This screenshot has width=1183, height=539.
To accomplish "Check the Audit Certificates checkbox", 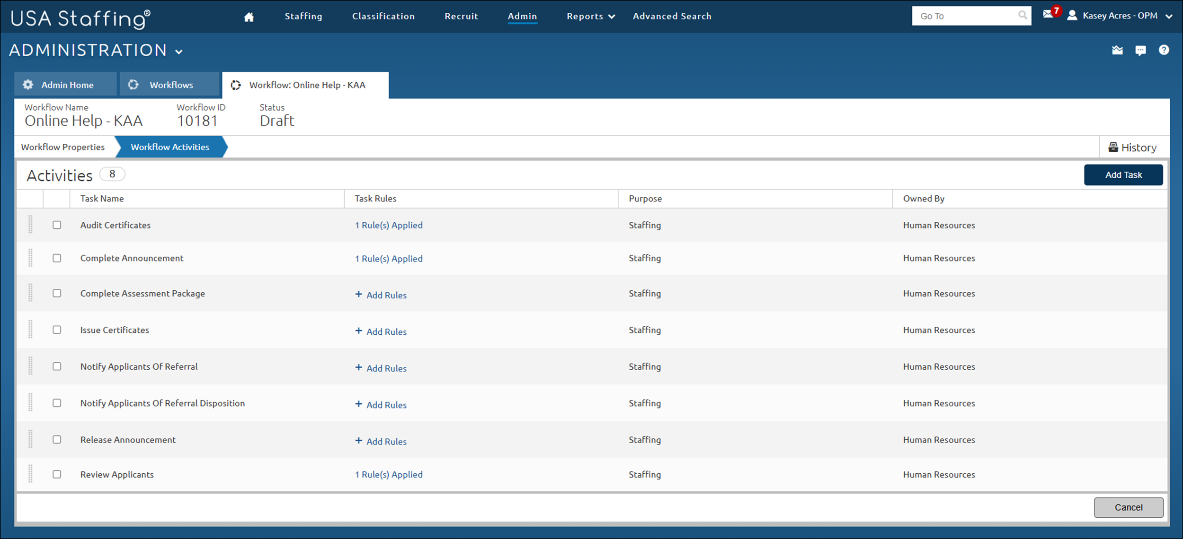I will coord(57,225).
